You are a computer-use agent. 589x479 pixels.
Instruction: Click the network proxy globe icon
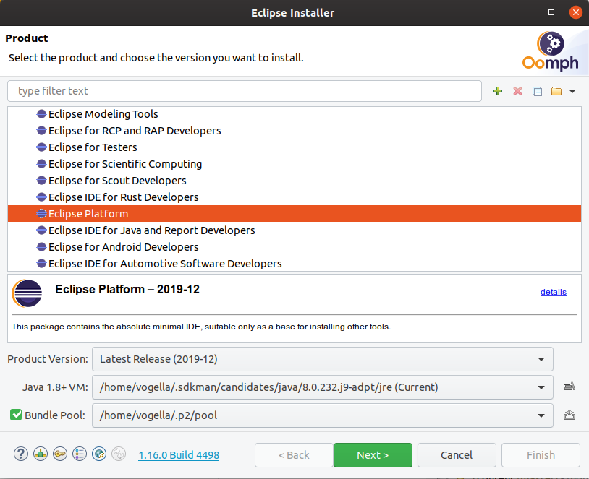pos(99,454)
